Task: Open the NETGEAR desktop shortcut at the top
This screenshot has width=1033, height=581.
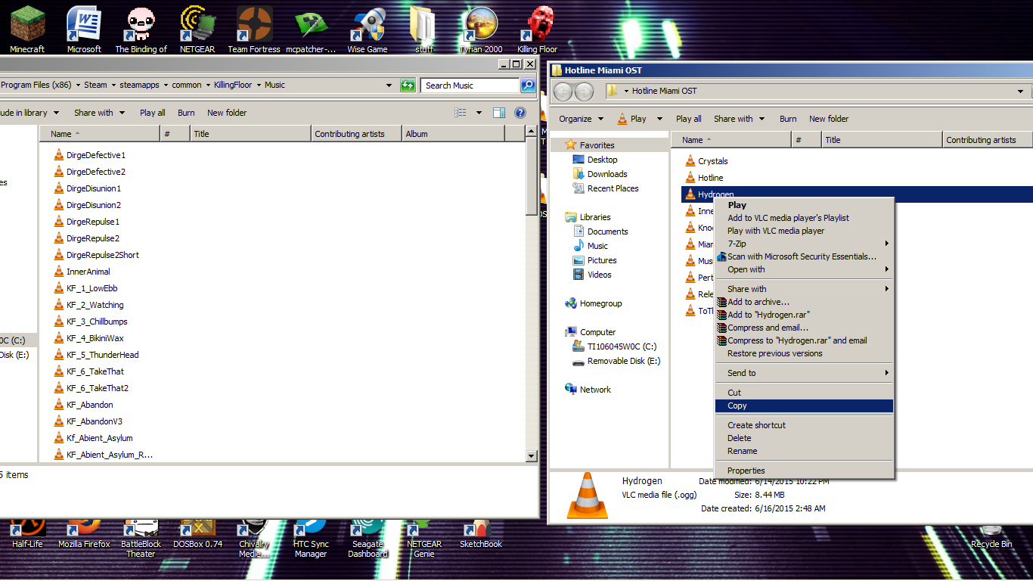Action: tap(197, 30)
